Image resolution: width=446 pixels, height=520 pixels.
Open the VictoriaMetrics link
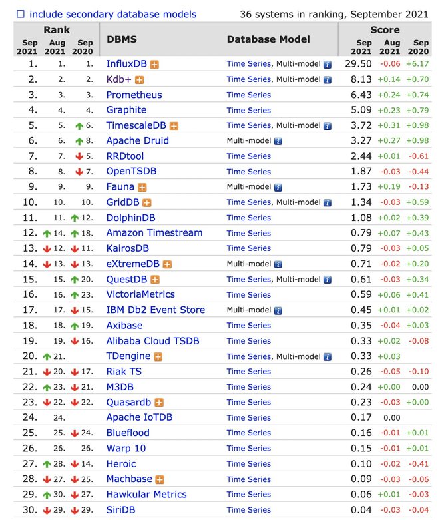point(140,294)
